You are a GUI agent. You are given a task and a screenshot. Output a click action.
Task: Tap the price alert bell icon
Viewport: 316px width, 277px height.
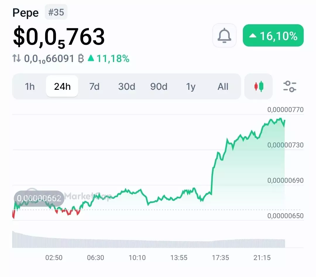(x=224, y=36)
